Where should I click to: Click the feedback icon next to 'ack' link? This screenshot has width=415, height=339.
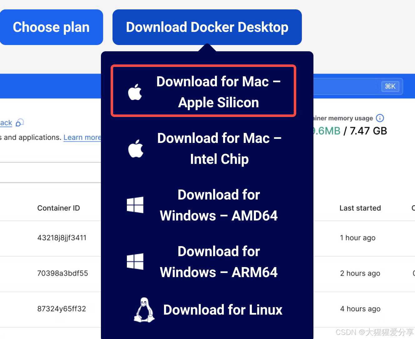[x=20, y=123]
